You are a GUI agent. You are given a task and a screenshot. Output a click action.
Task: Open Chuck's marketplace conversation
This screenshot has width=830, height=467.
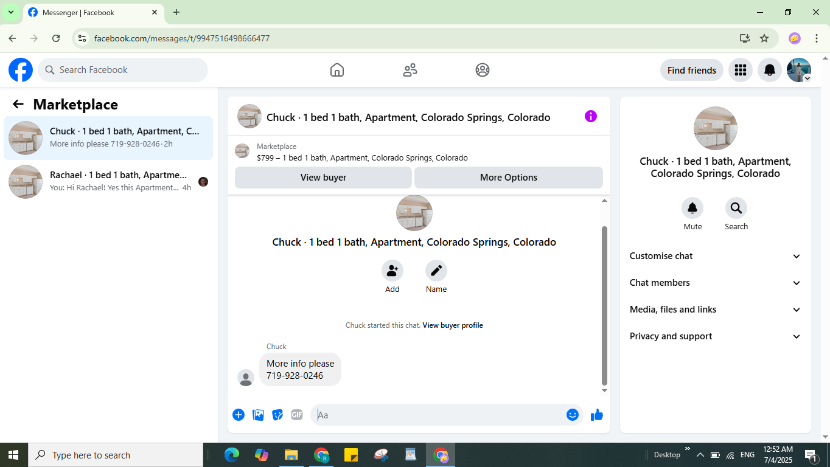pyautogui.click(x=108, y=138)
